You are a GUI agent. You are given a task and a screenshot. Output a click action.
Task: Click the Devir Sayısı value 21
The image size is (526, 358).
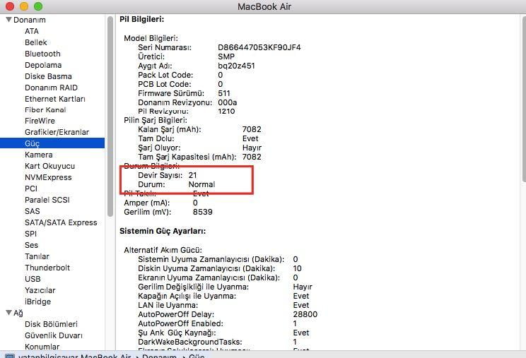(193, 174)
